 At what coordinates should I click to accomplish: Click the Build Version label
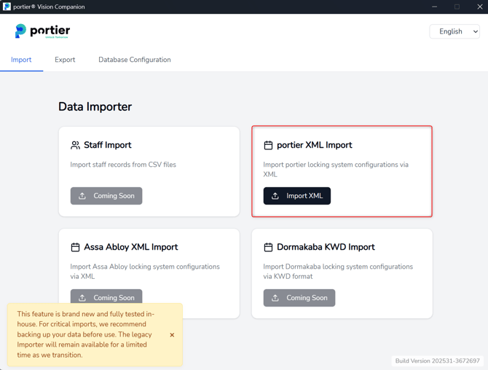[x=437, y=361]
